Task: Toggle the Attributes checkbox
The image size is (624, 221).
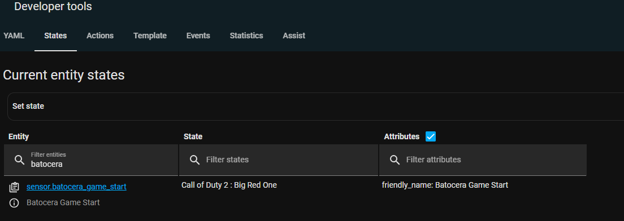Action: [x=431, y=136]
